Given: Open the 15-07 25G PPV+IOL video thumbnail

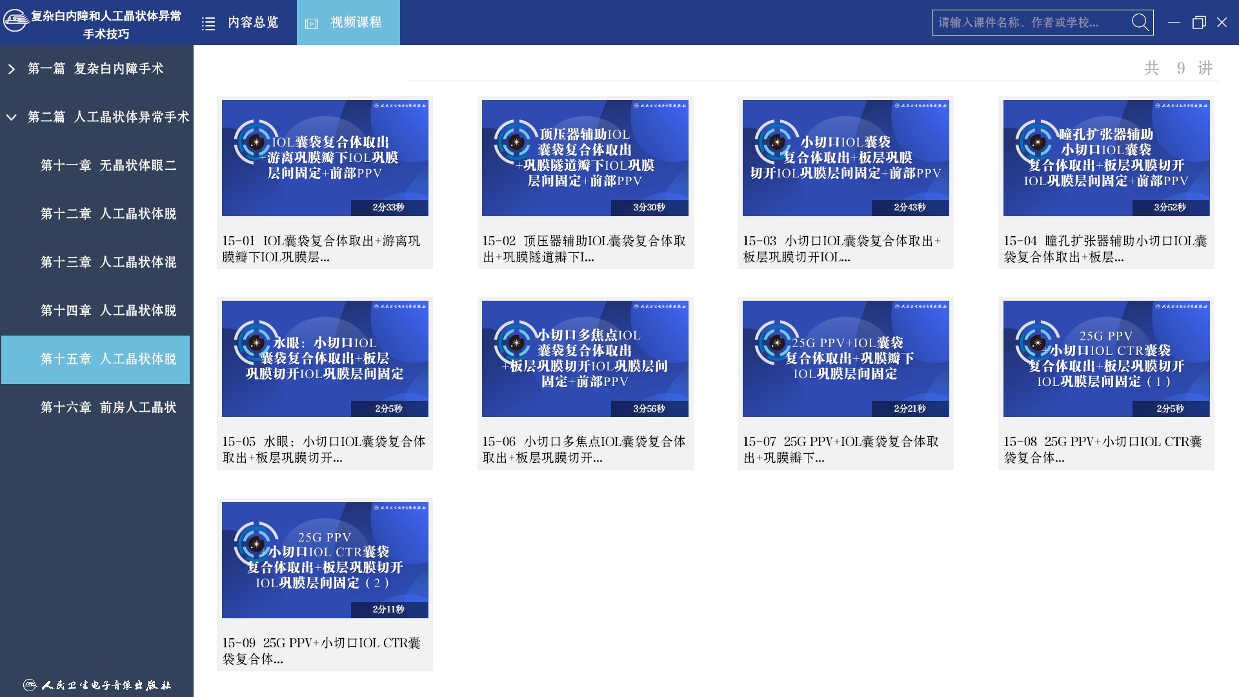Looking at the screenshot, I should [845, 359].
